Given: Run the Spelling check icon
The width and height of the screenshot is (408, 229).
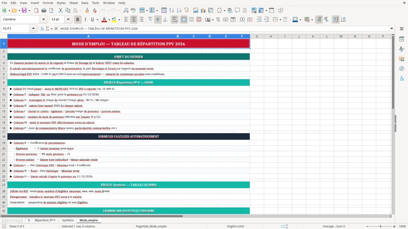Looking at the screenshot, I should coord(133,11).
